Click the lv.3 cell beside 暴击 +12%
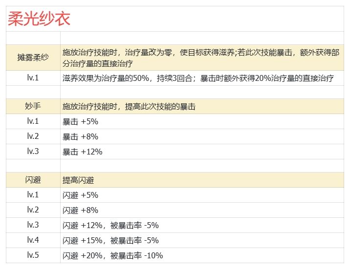 (x=33, y=152)
